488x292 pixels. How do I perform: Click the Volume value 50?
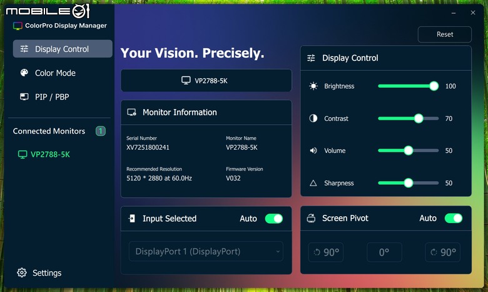click(x=449, y=150)
